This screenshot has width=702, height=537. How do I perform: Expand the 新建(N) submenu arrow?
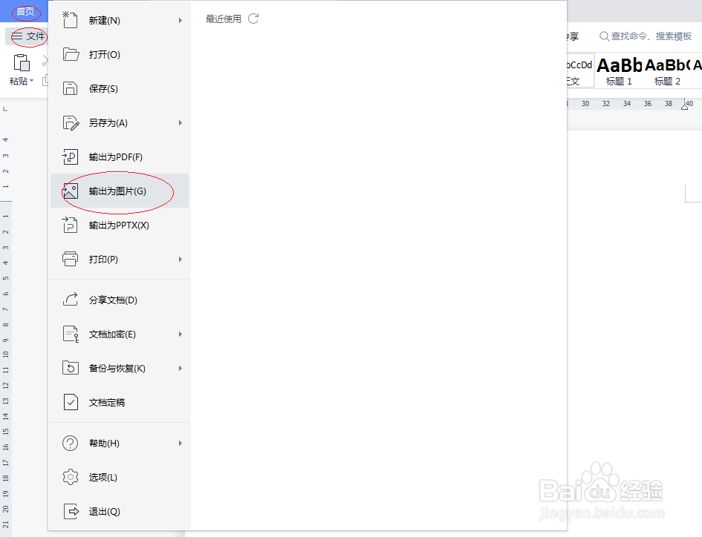click(x=181, y=21)
